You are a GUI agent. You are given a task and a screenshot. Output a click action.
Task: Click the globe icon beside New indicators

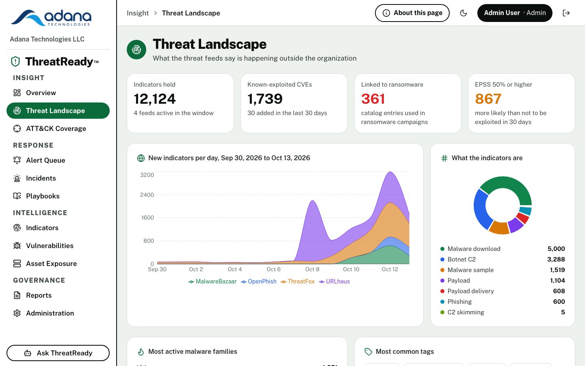[x=141, y=158]
